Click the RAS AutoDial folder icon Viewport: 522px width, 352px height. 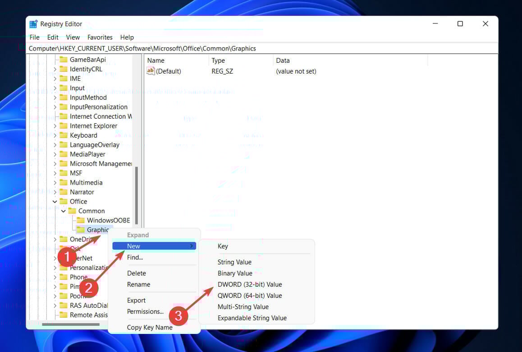coord(63,306)
